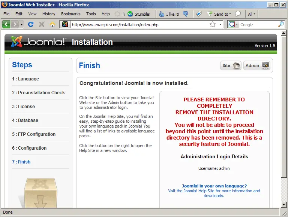
Task: Click step 2 : Pre-installation Check
Action: tap(38, 93)
